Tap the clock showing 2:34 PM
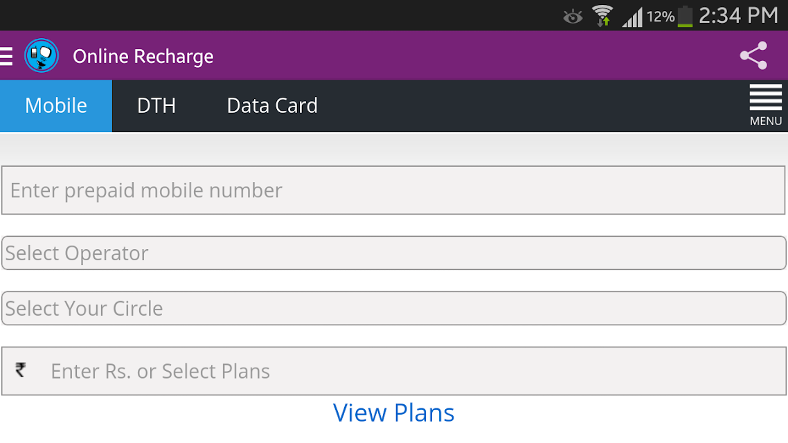Image resolution: width=788 pixels, height=443 pixels. point(738,15)
